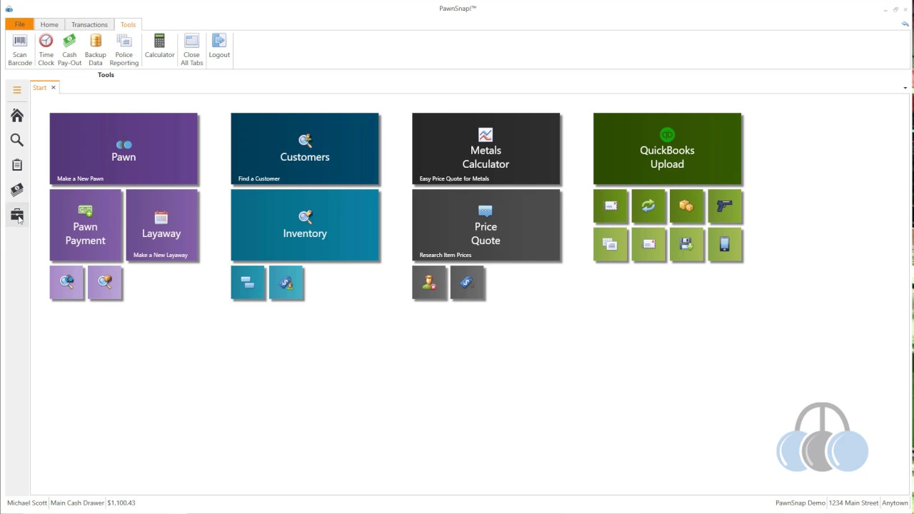Launch Cash Pay-Out
Viewport: 914px width, 514px height.
(x=69, y=50)
